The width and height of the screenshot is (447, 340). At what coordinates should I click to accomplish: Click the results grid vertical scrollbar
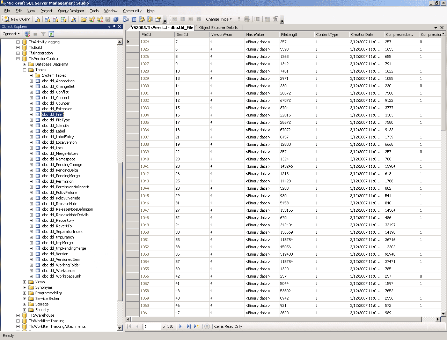pos(444,174)
